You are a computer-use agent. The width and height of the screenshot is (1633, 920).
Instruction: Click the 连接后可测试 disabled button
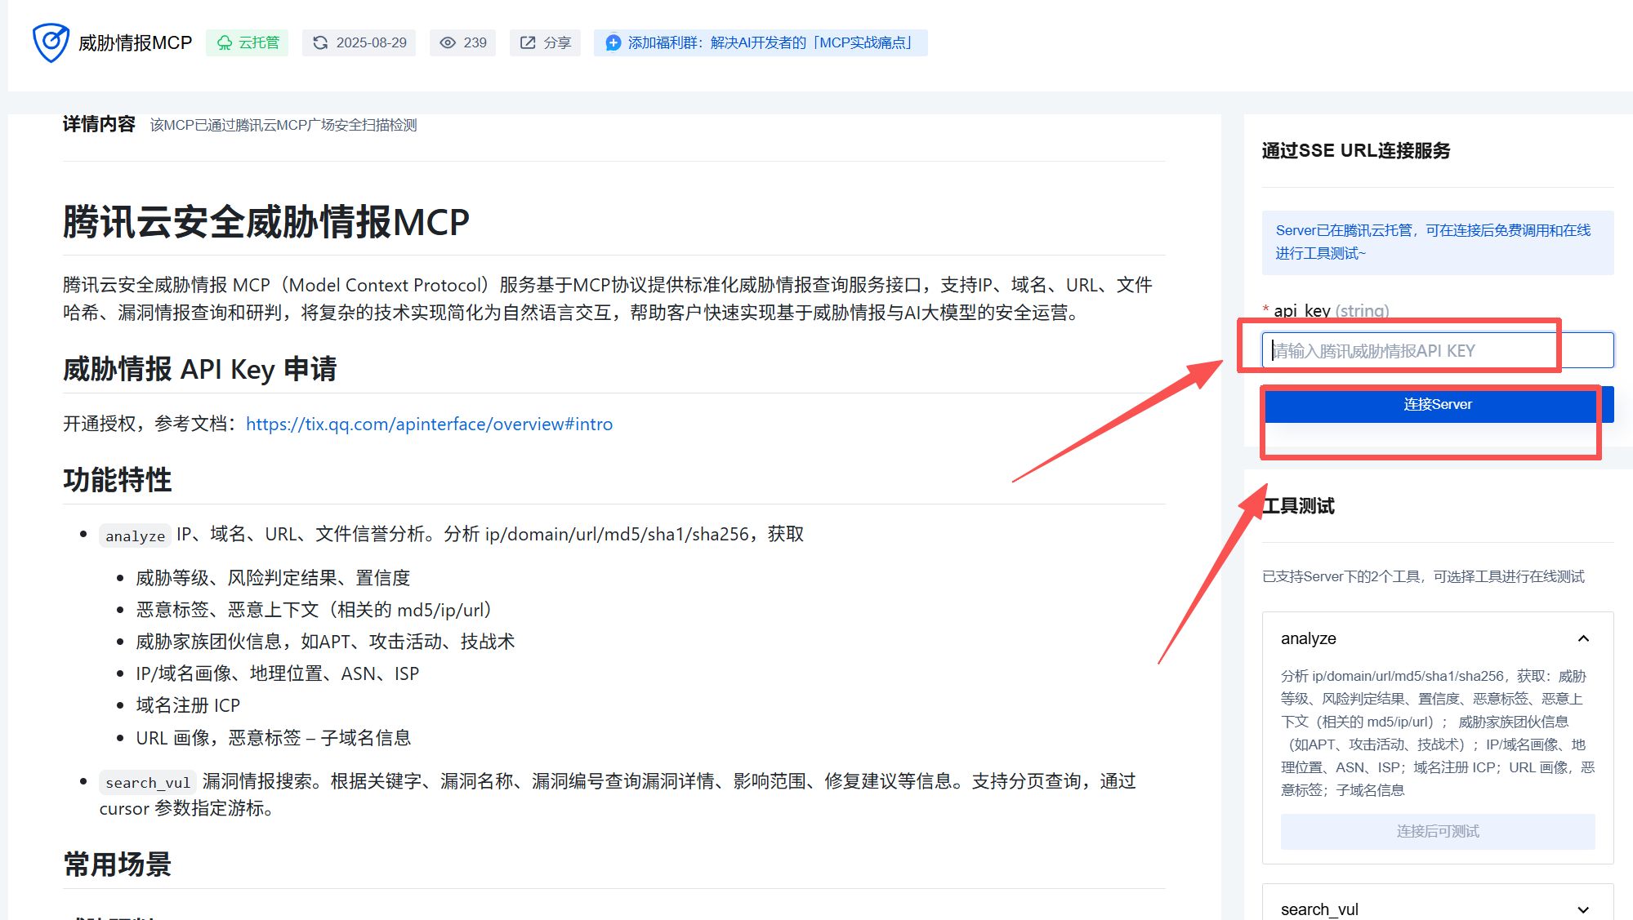coord(1438,831)
